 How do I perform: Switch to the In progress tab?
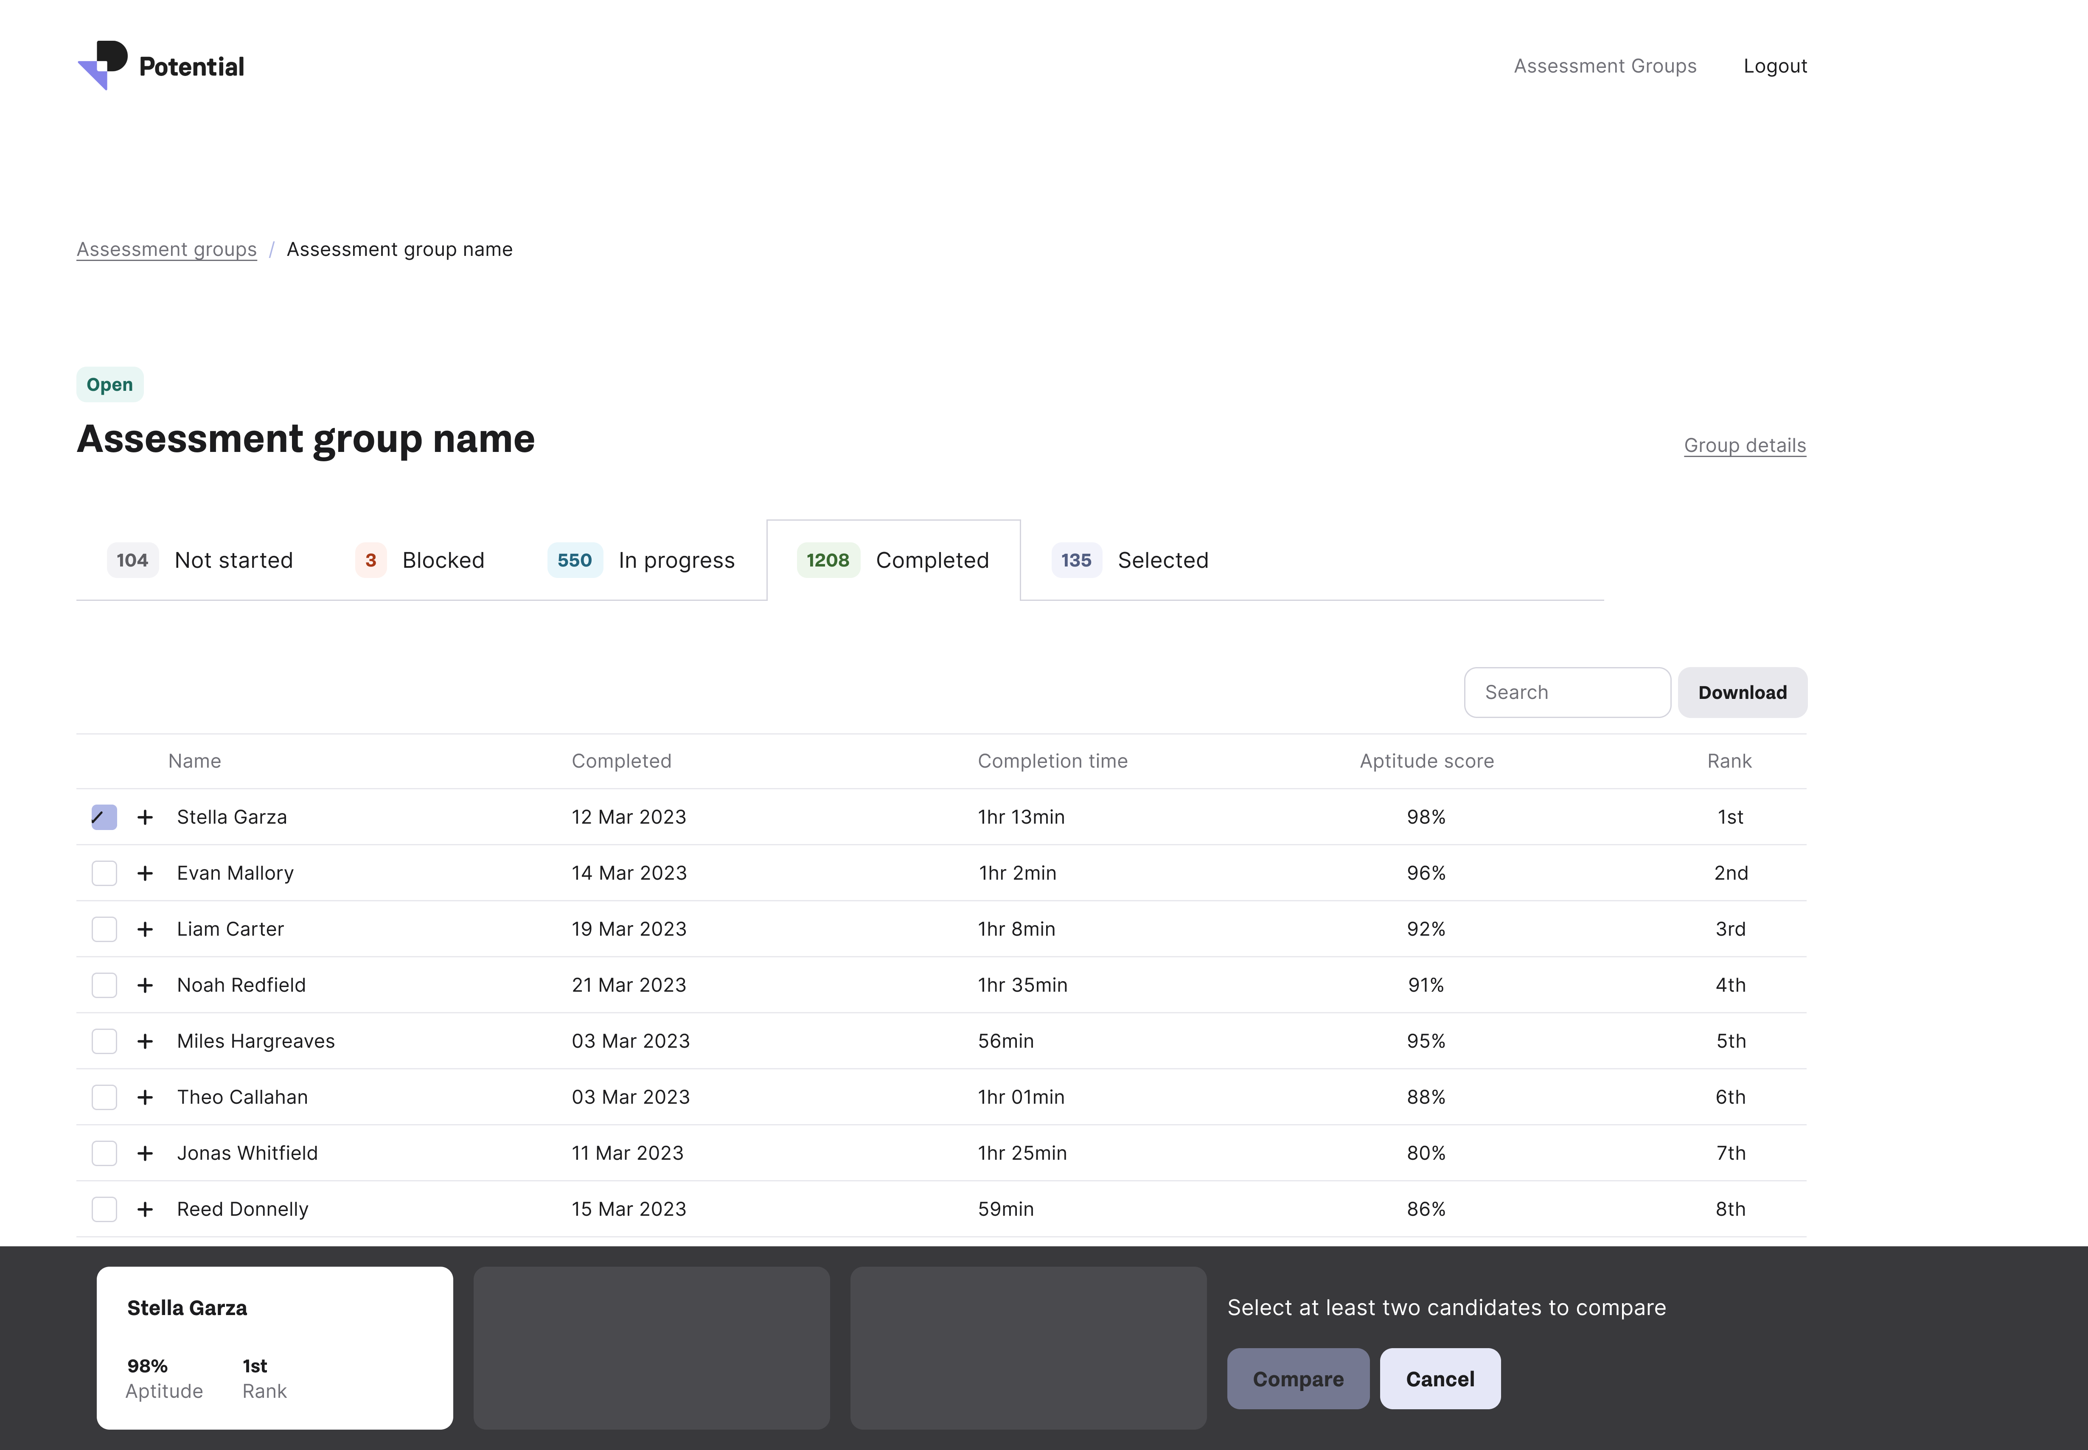(642, 561)
